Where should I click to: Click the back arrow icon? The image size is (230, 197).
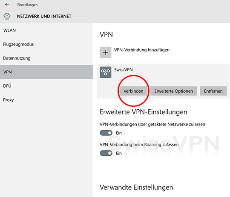7,5
